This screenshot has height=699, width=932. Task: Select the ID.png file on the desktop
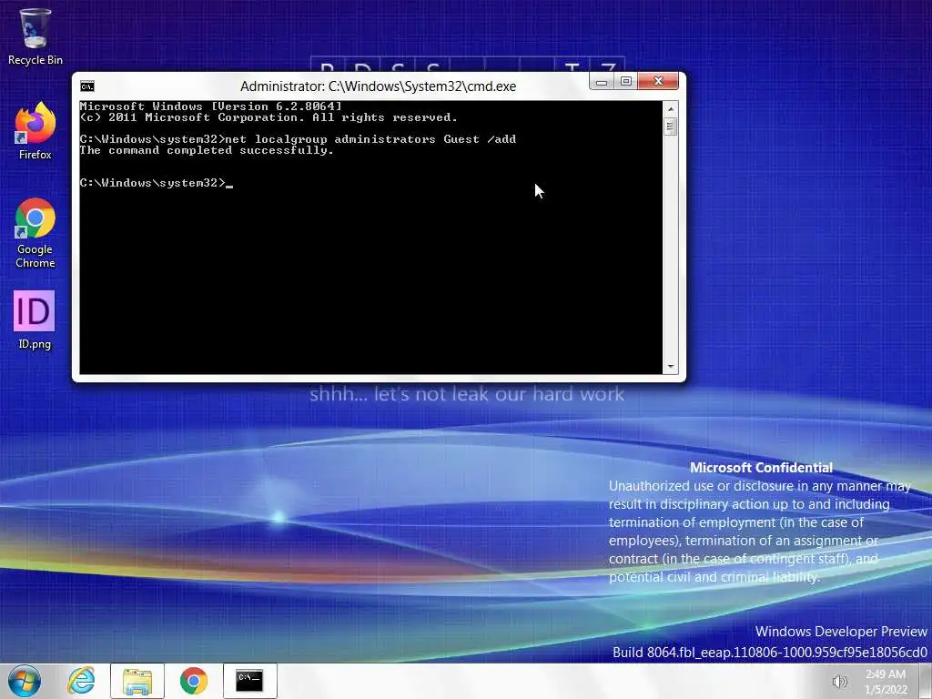[x=34, y=319]
